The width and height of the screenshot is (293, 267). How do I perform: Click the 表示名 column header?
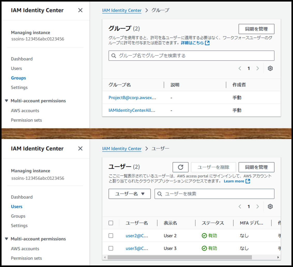point(170,223)
